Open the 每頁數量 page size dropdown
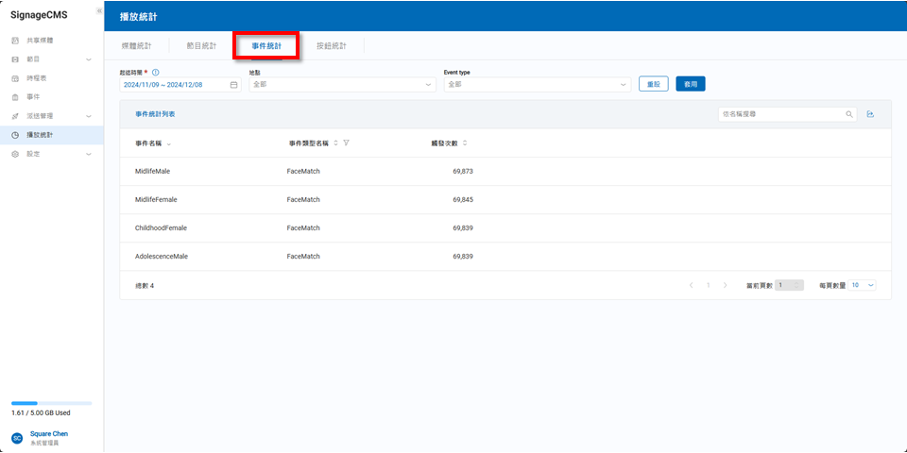This screenshot has width=907, height=453. coord(863,285)
